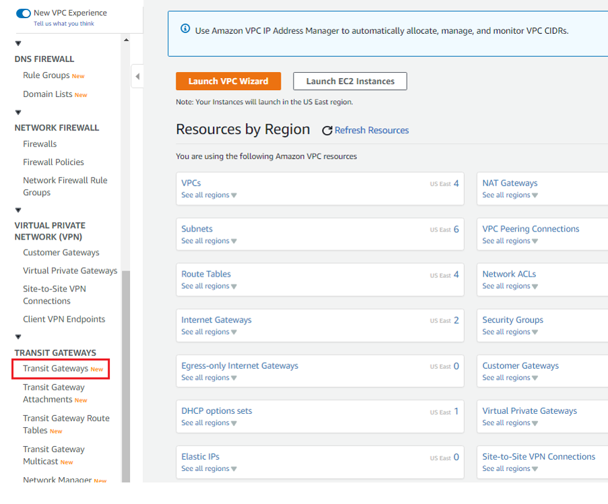Viewport: 608px width, 504px height.
Task: Click the Subnets count '6' for US East
Action: [457, 229]
